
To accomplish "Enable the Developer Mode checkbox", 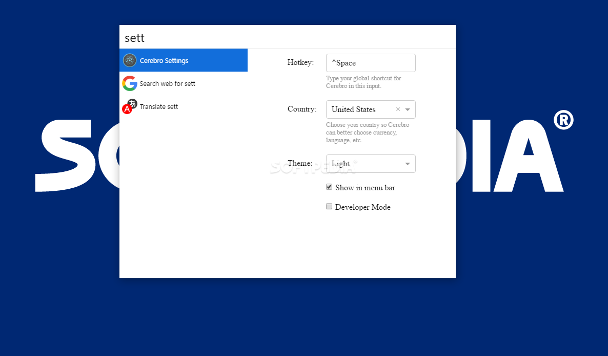I will click(329, 206).
